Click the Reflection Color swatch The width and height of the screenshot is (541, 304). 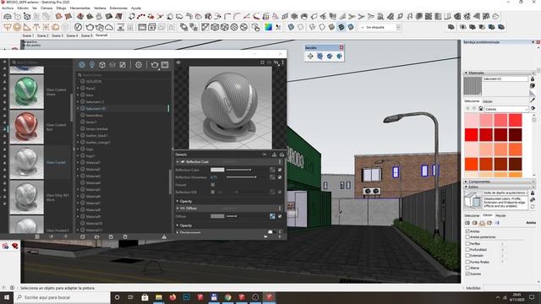[217, 170]
